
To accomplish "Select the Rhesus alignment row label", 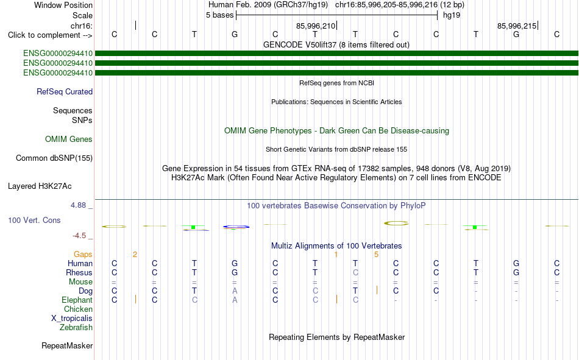I will [x=79, y=272].
